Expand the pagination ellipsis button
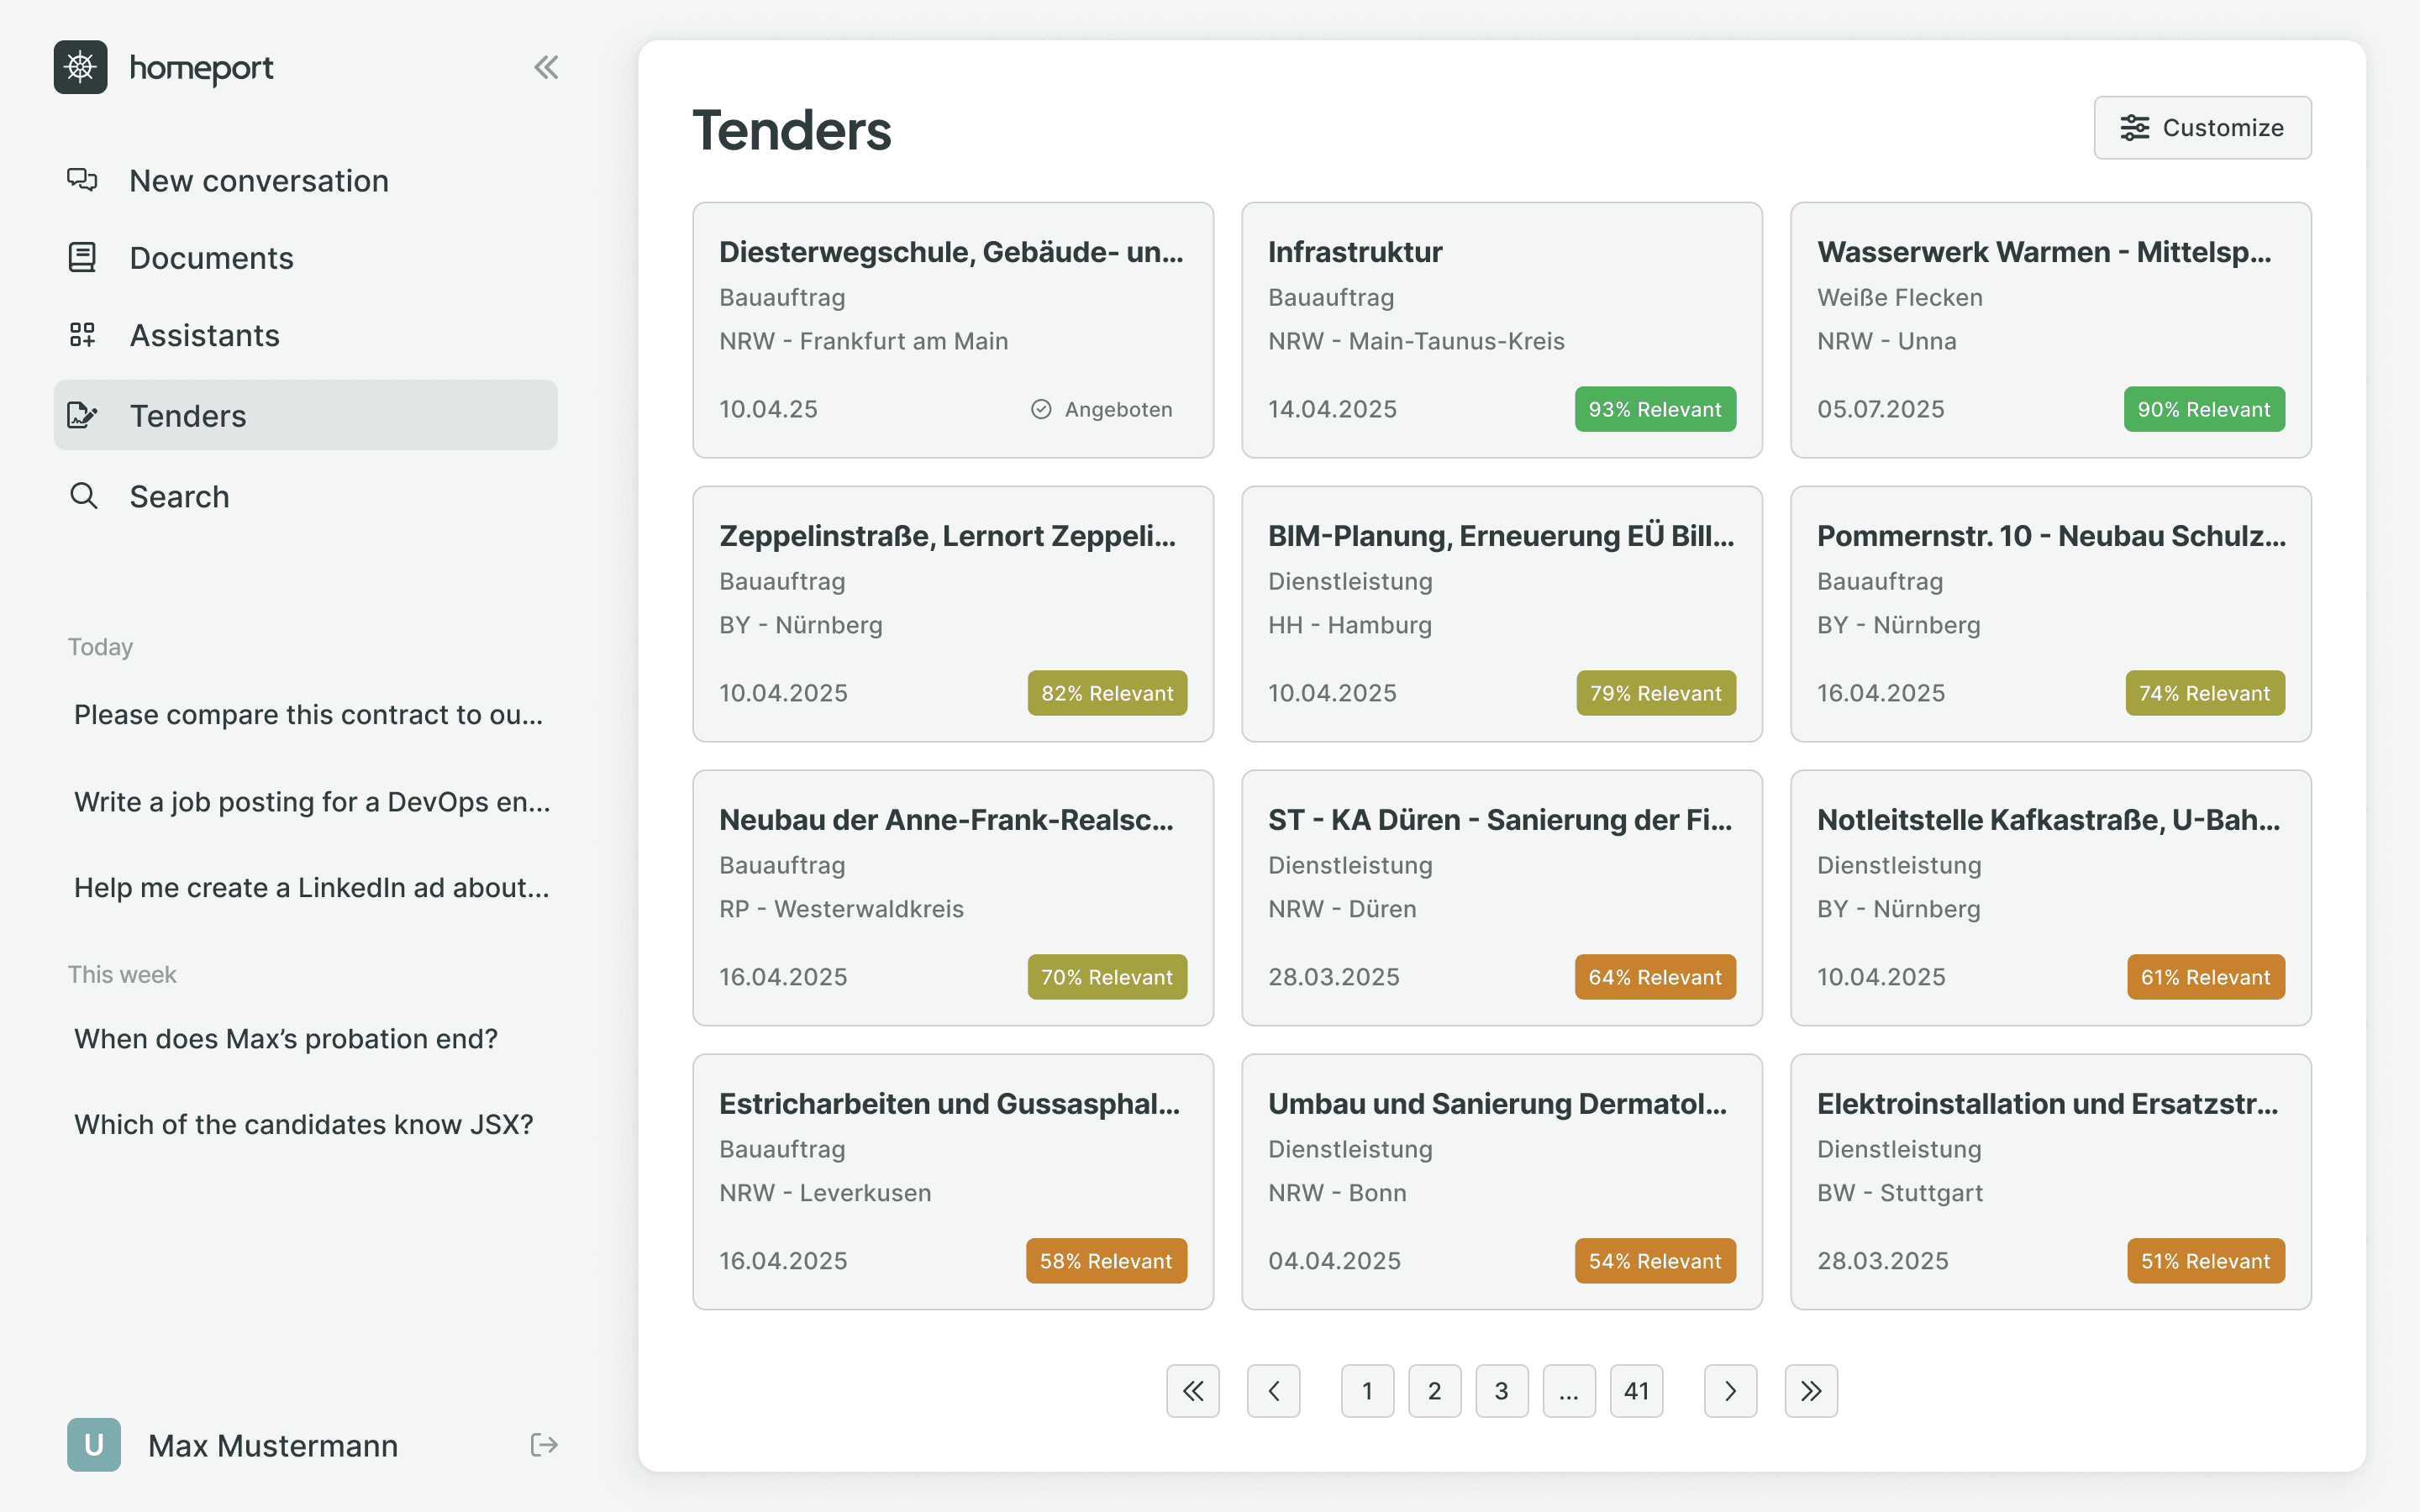This screenshot has height=1512, width=2420. tap(1569, 1390)
